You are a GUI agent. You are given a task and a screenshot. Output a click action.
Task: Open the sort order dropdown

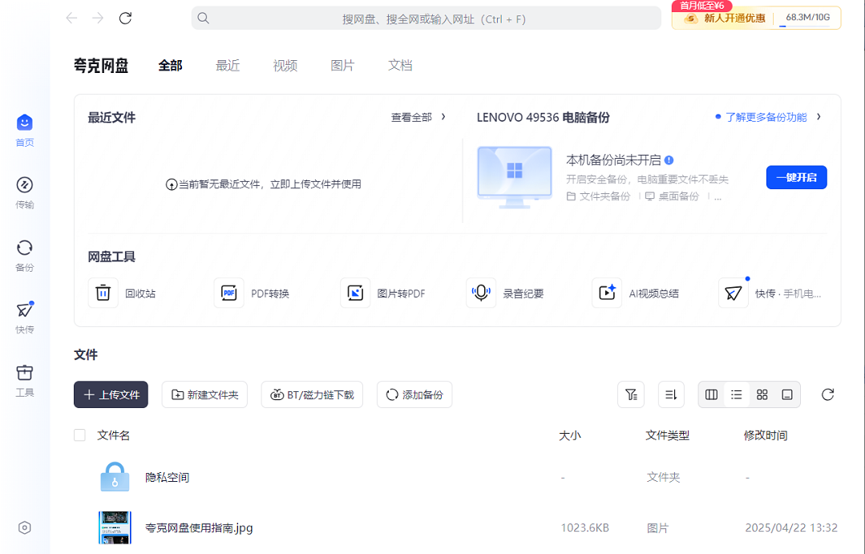(x=671, y=394)
